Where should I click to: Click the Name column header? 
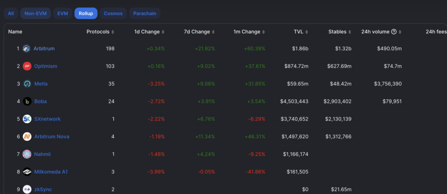(x=15, y=32)
